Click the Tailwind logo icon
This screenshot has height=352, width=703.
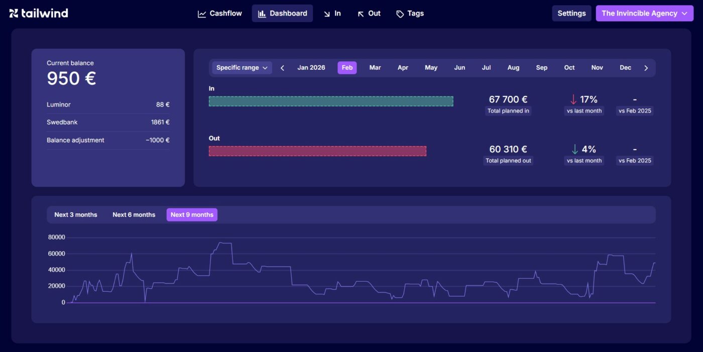tap(14, 14)
